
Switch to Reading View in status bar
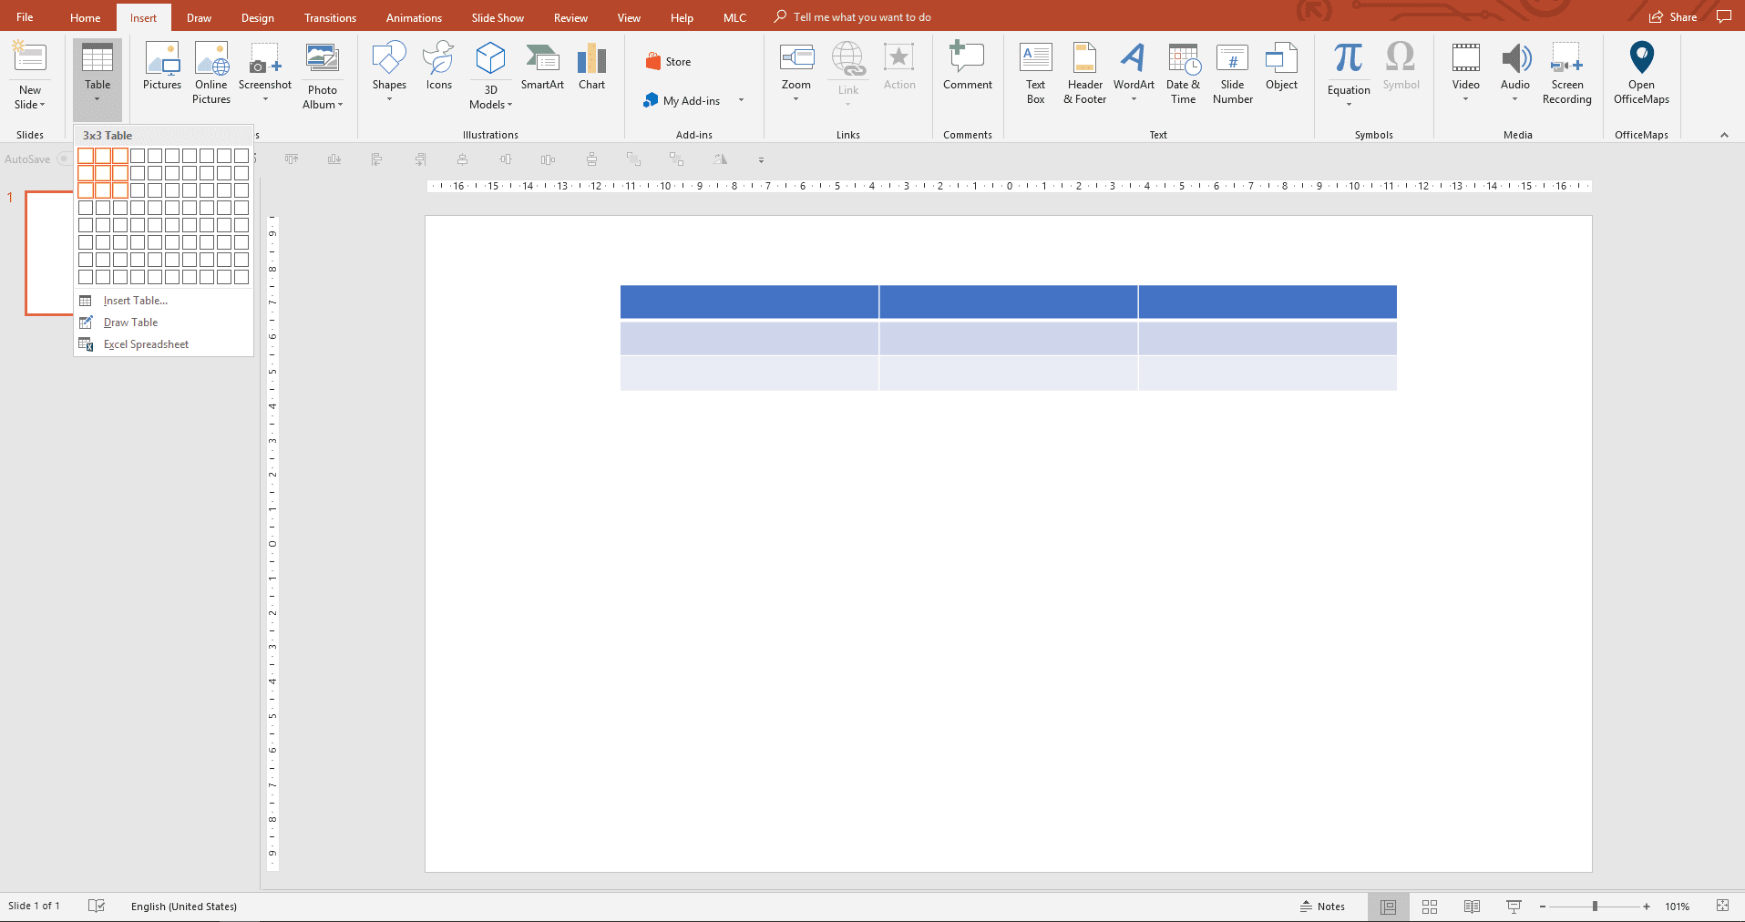click(x=1472, y=906)
